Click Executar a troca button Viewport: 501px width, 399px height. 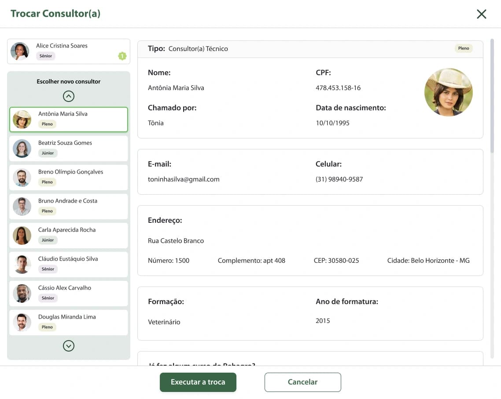pyautogui.click(x=198, y=382)
